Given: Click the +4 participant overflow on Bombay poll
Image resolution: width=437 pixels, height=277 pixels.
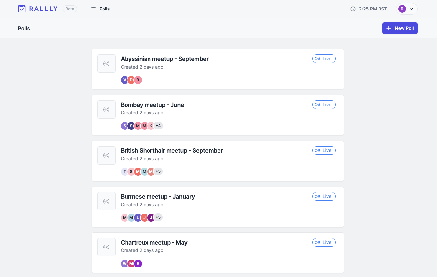Looking at the screenshot, I should pyautogui.click(x=158, y=126).
